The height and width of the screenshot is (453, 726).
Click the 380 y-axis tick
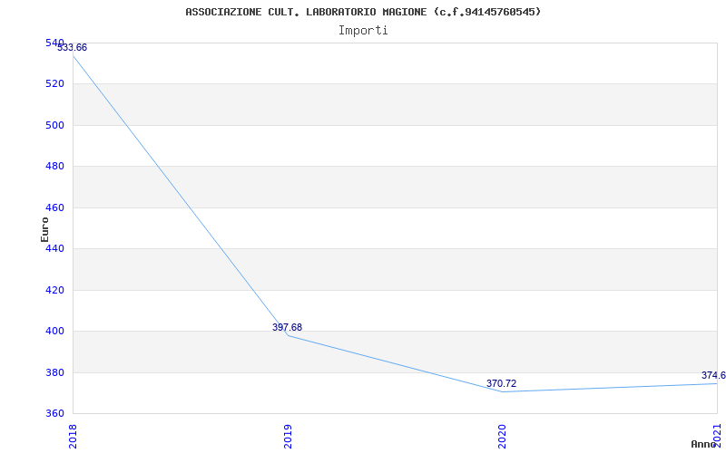point(54,372)
